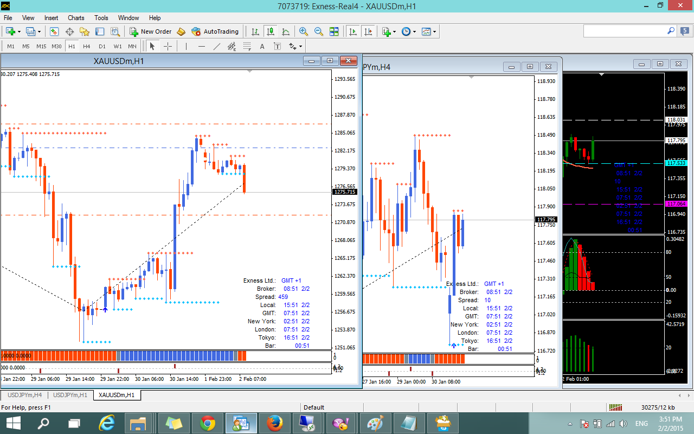Select the Equidistant Channel tool
The height and width of the screenshot is (434, 694).
coord(232,46)
